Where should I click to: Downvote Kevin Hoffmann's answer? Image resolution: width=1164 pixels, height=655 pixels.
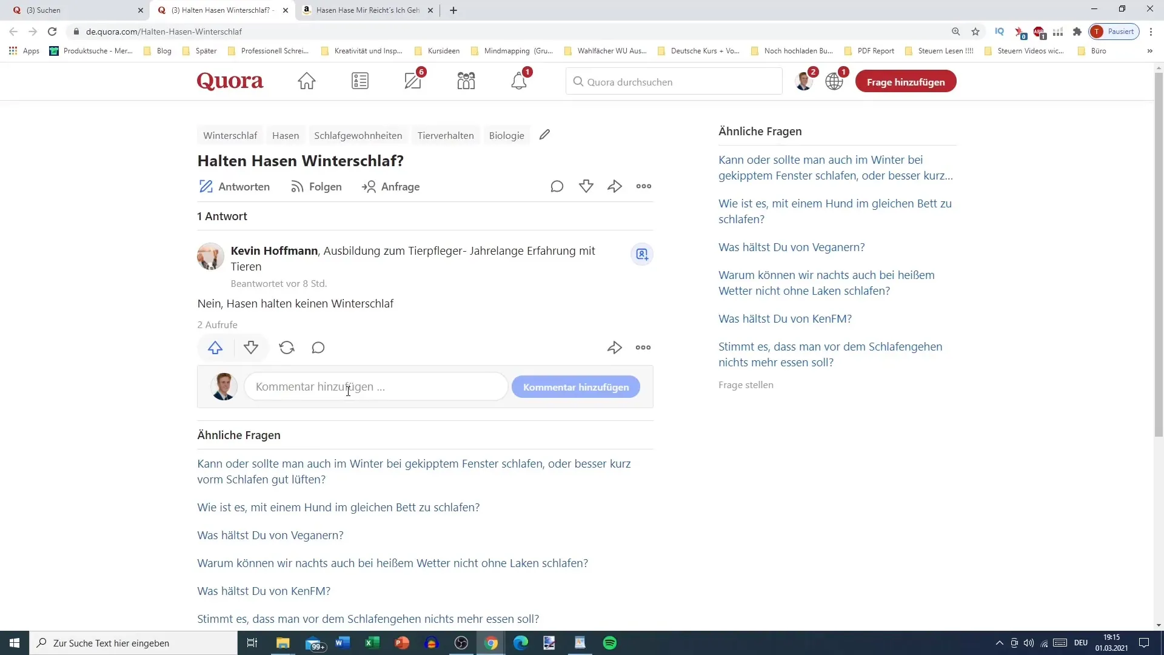tap(251, 348)
